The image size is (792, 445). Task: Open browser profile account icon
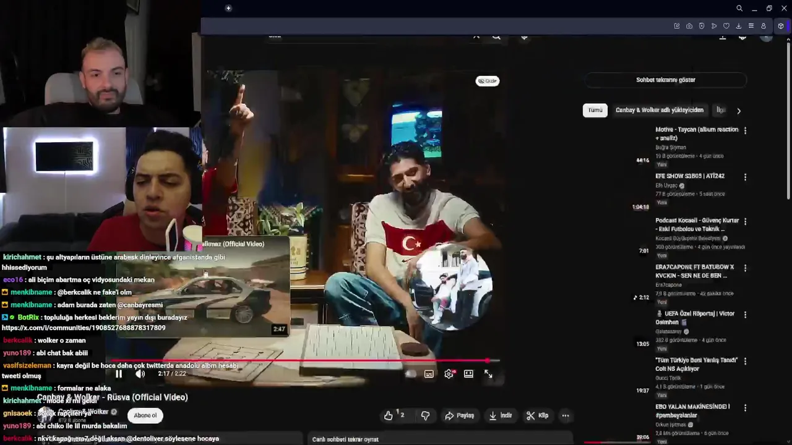point(764,26)
